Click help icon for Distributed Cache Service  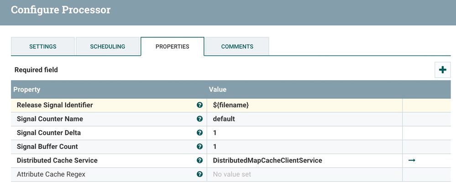[199, 160]
